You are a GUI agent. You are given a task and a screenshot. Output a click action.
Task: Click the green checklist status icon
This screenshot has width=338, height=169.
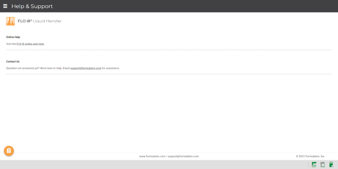click(314, 165)
